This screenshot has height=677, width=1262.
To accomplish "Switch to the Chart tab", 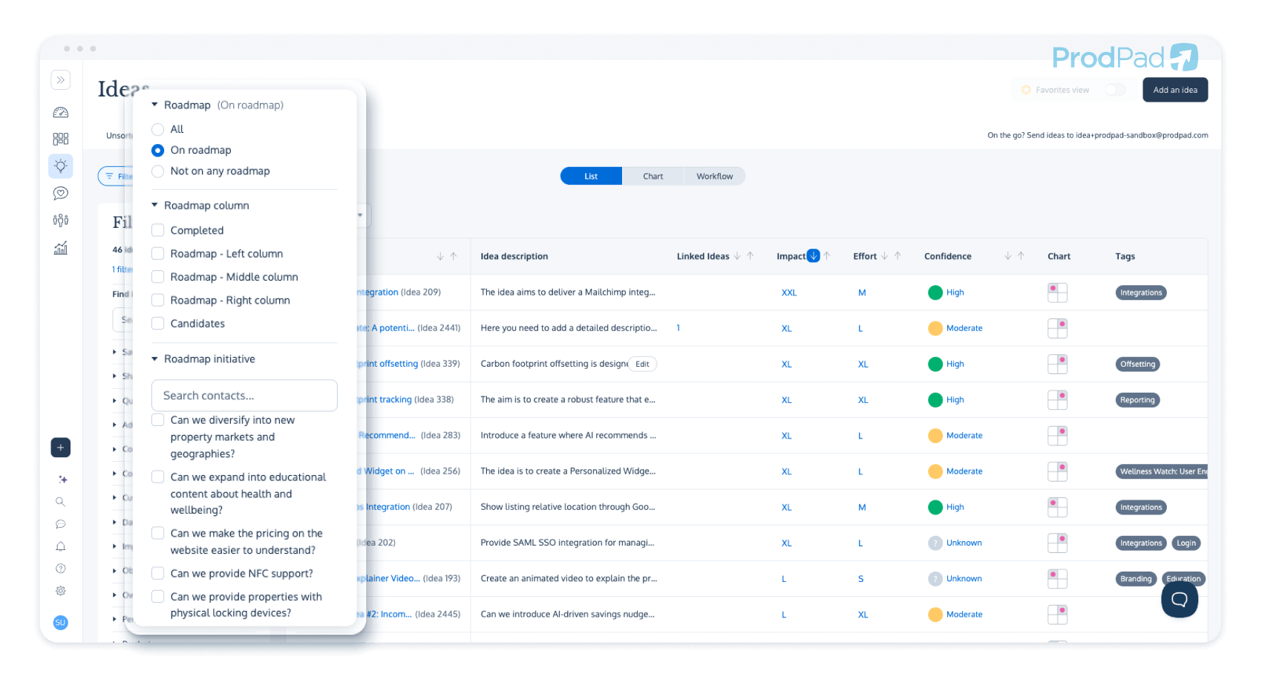I will (x=653, y=176).
